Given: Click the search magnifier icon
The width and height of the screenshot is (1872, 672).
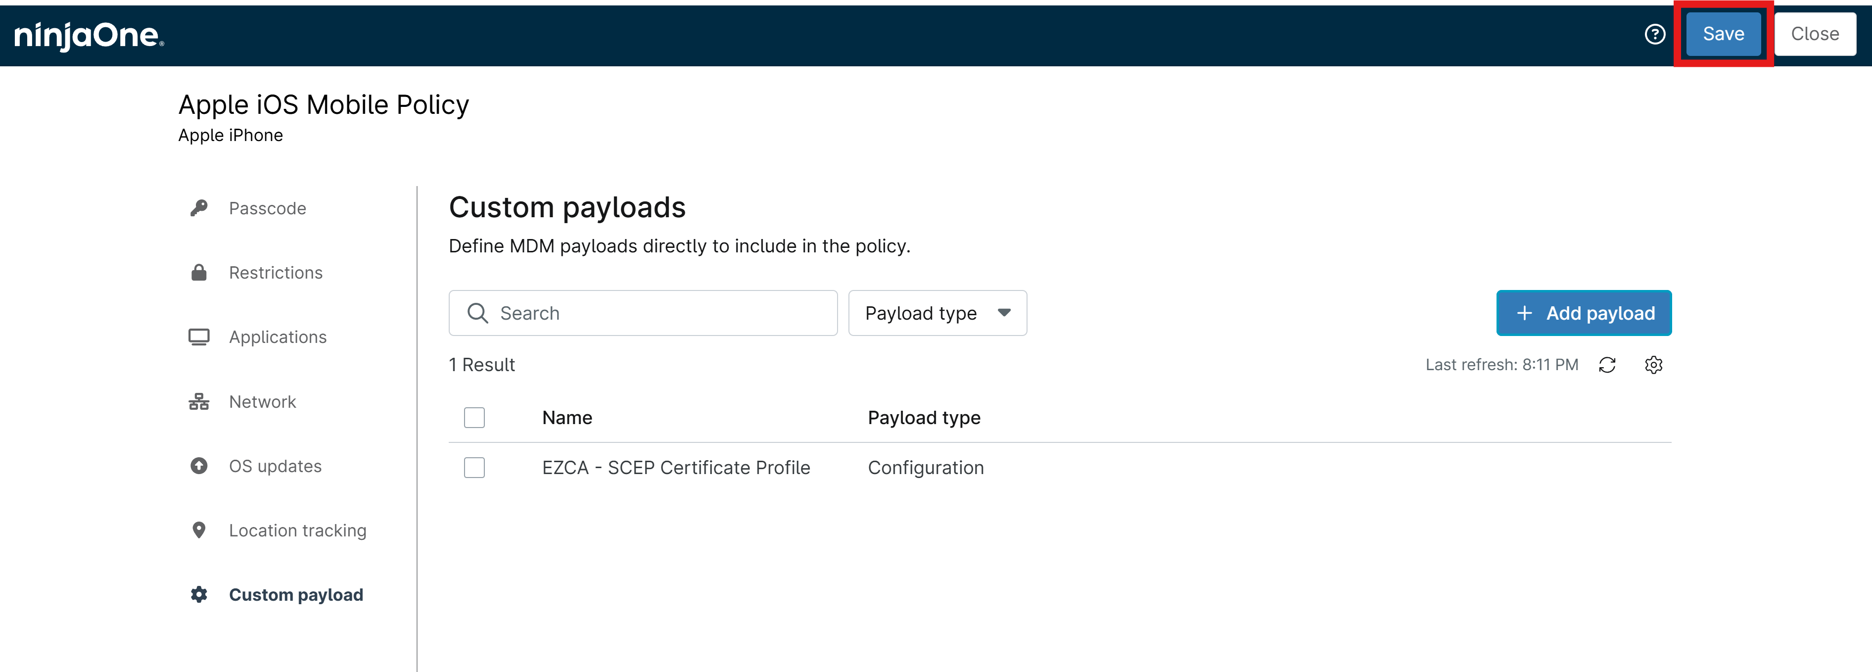Looking at the screenshot, I should tap(477, 313).
